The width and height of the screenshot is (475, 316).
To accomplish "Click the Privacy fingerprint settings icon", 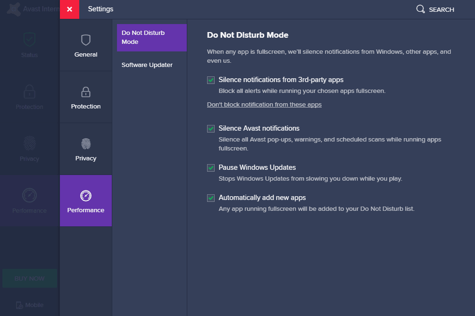I will (85, 143).
